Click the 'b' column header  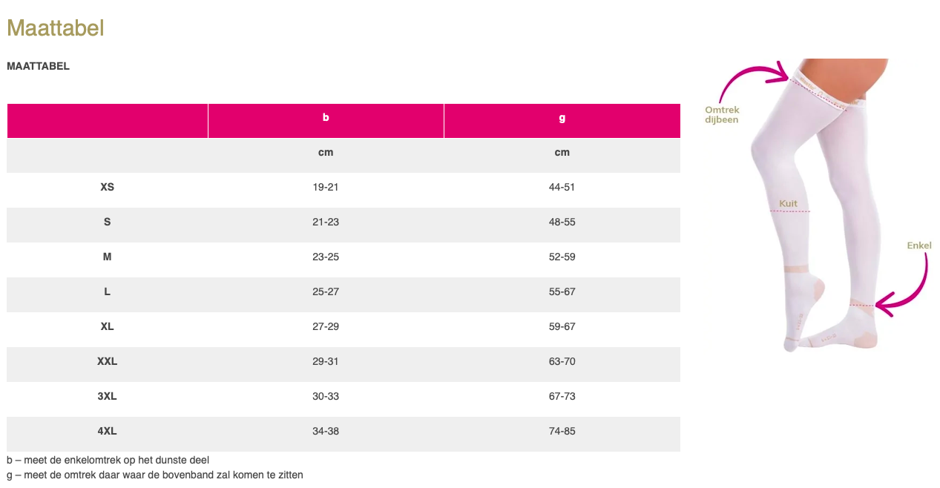click(326, 118)
